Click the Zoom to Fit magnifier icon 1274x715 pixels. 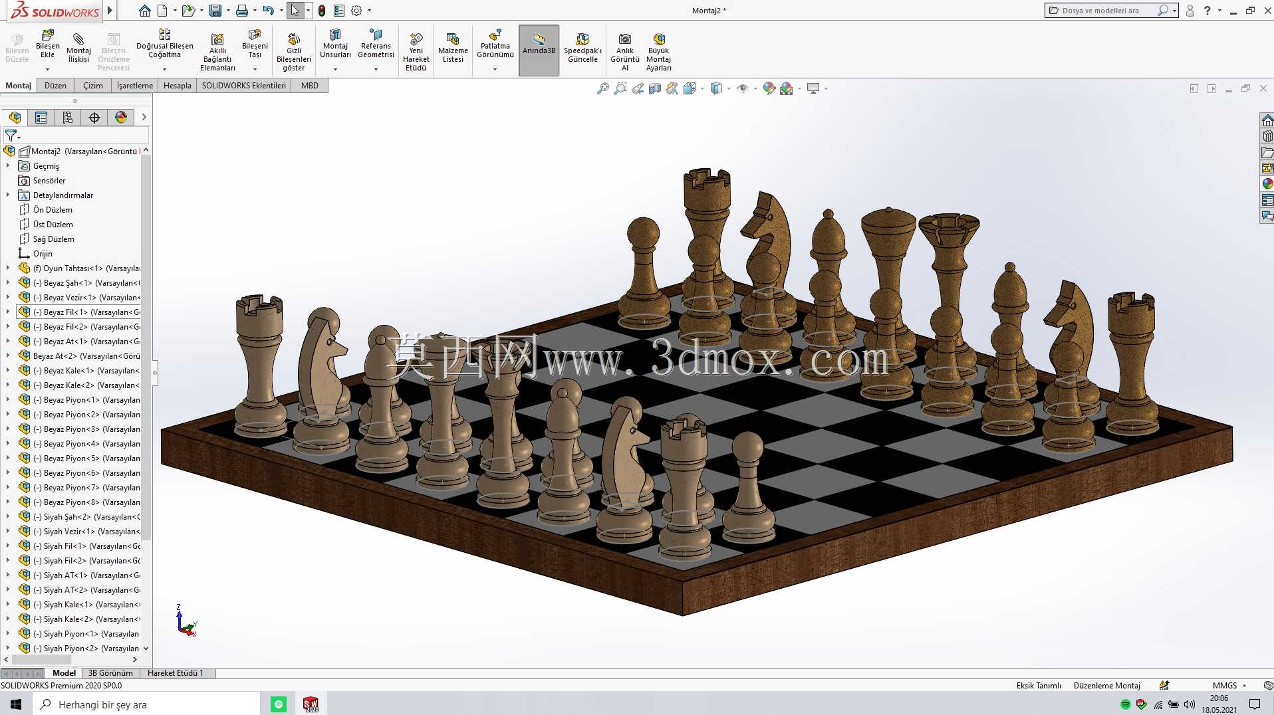[602, 88]
